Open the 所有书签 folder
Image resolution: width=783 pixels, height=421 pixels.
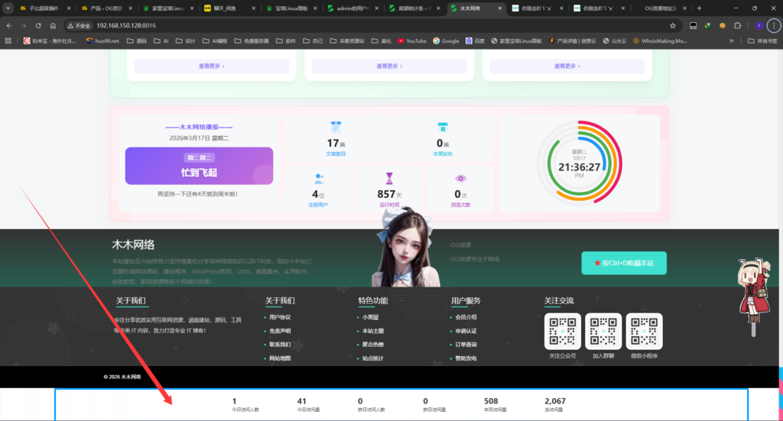[762, 41]
